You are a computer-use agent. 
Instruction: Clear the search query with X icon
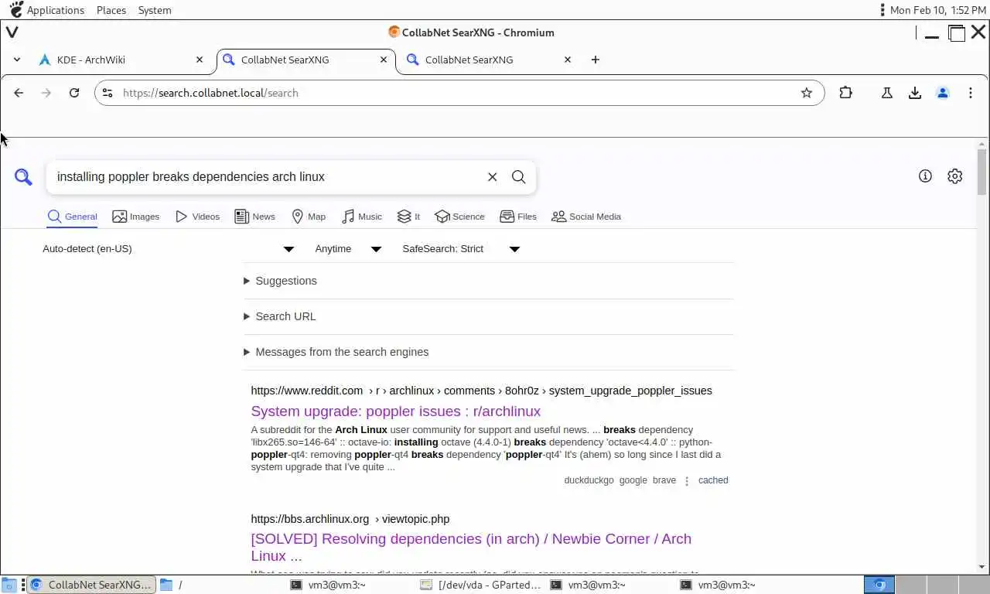(492, 177)
